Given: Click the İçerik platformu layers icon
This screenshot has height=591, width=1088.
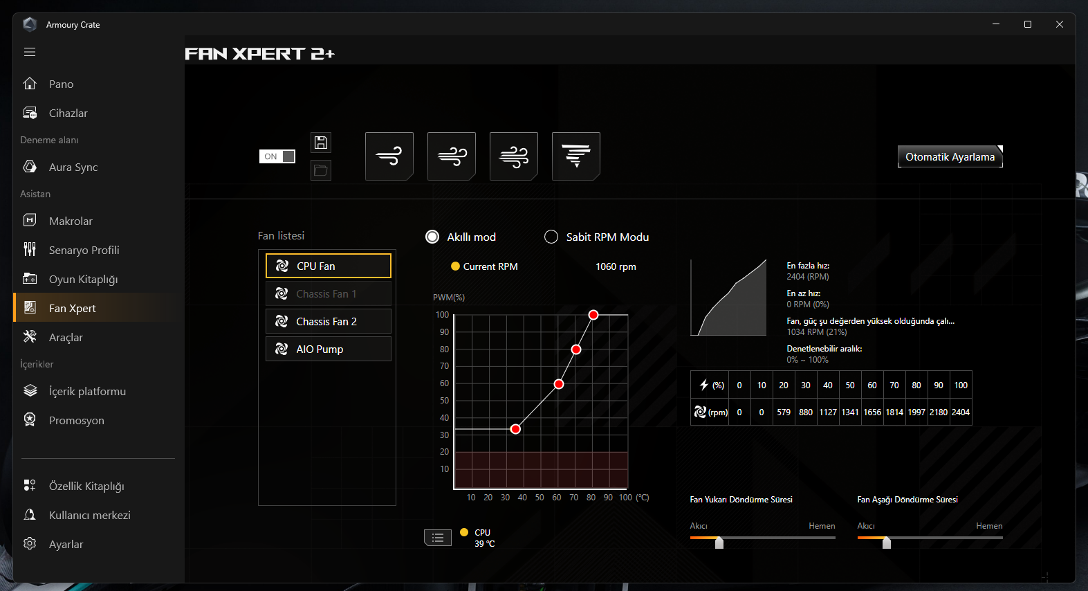Looking at the screenshot, I should [x=30, y=391].
